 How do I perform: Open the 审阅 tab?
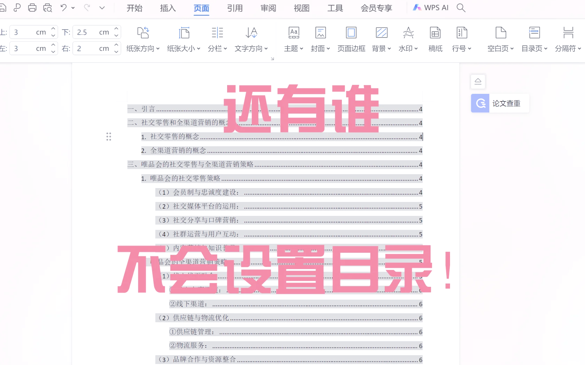coord(268,8)
